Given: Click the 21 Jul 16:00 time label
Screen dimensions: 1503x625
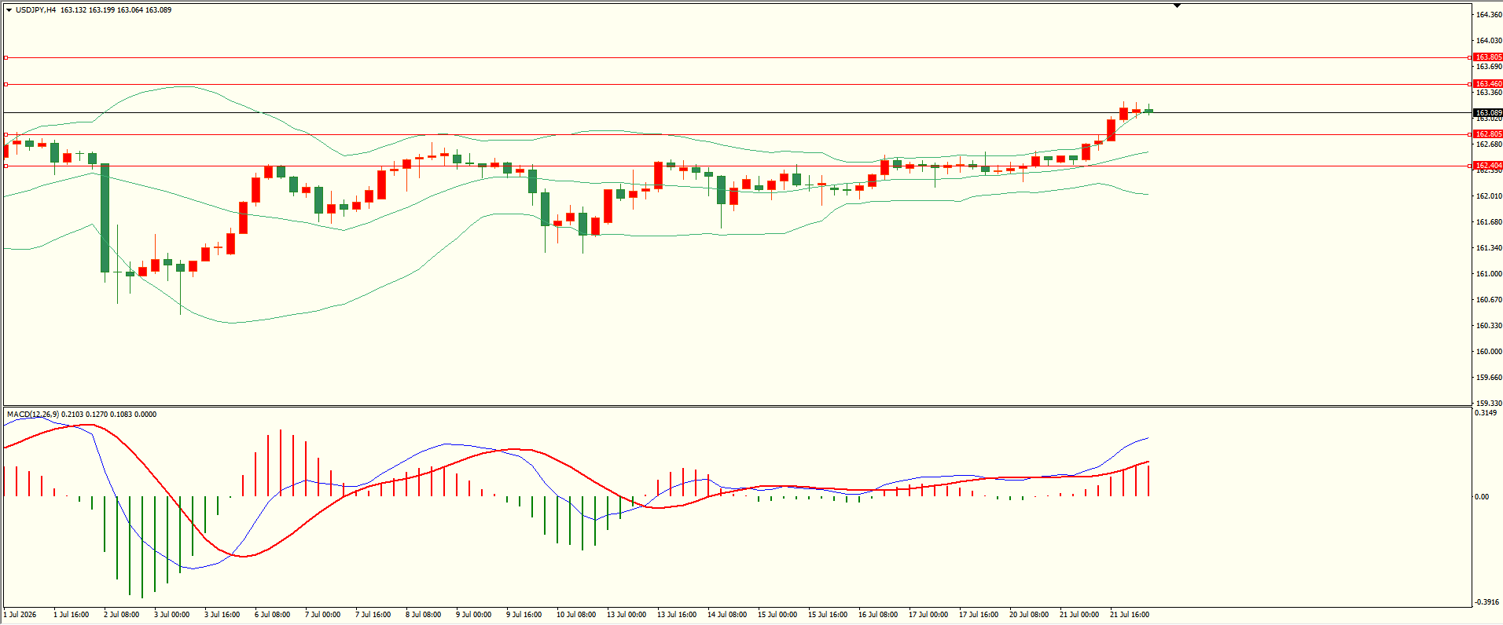Looking at the screenshot, I should point(1129,615).
